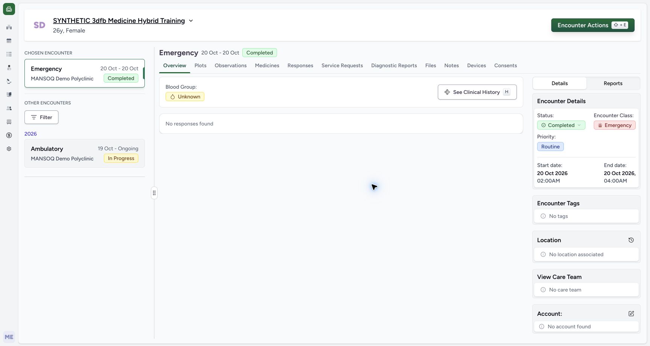The image size is (650, 346).
Task: Open the Completed status dropdown
Action: 561,125
